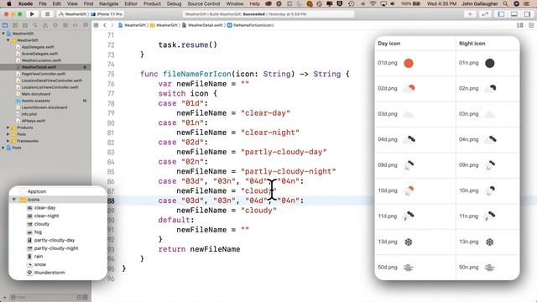Open WeatherDetail.swift in the jump bar
This screenshot has width=537, height=302.
[203, 25]
